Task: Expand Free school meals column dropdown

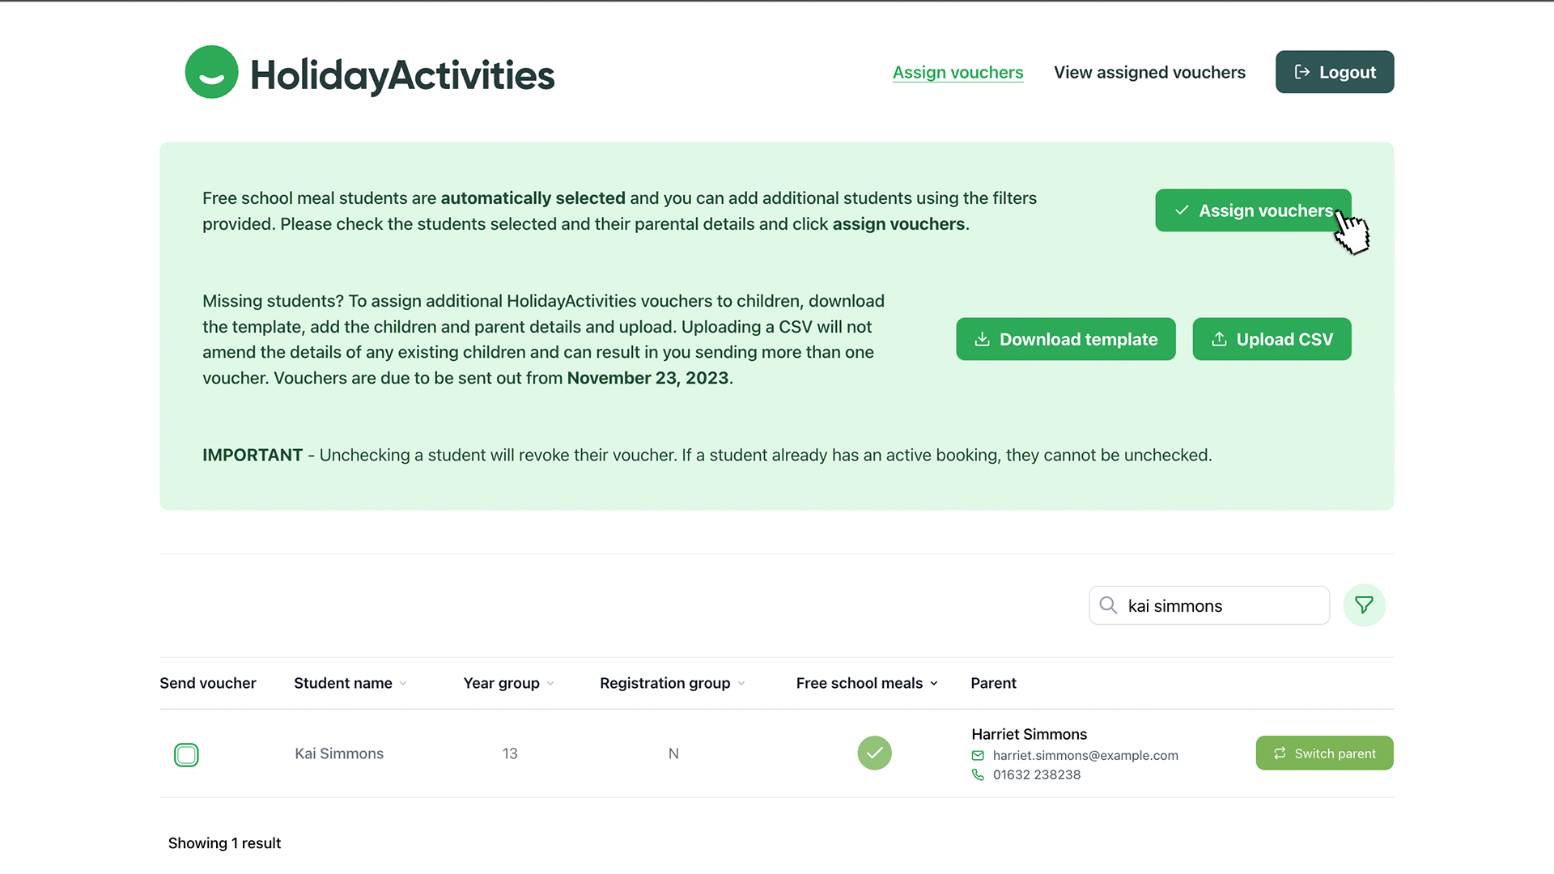Action: [x=934, y=684]
